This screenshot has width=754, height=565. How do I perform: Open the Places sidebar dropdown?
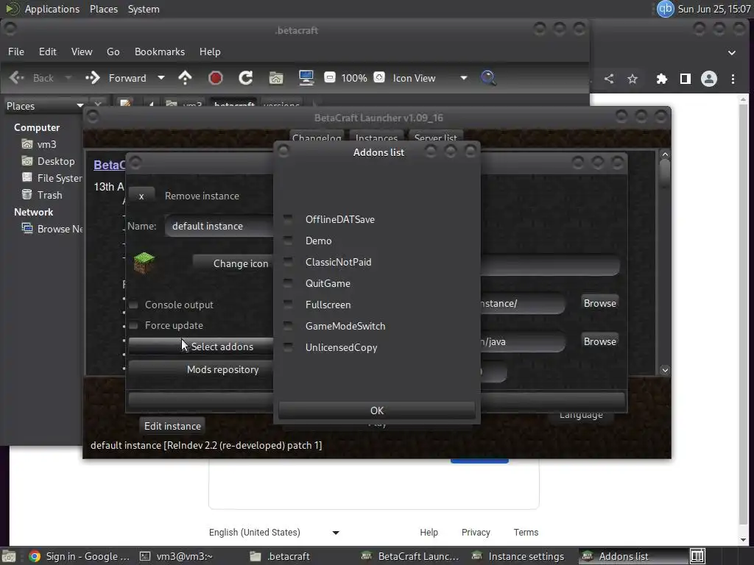[44, 106]
